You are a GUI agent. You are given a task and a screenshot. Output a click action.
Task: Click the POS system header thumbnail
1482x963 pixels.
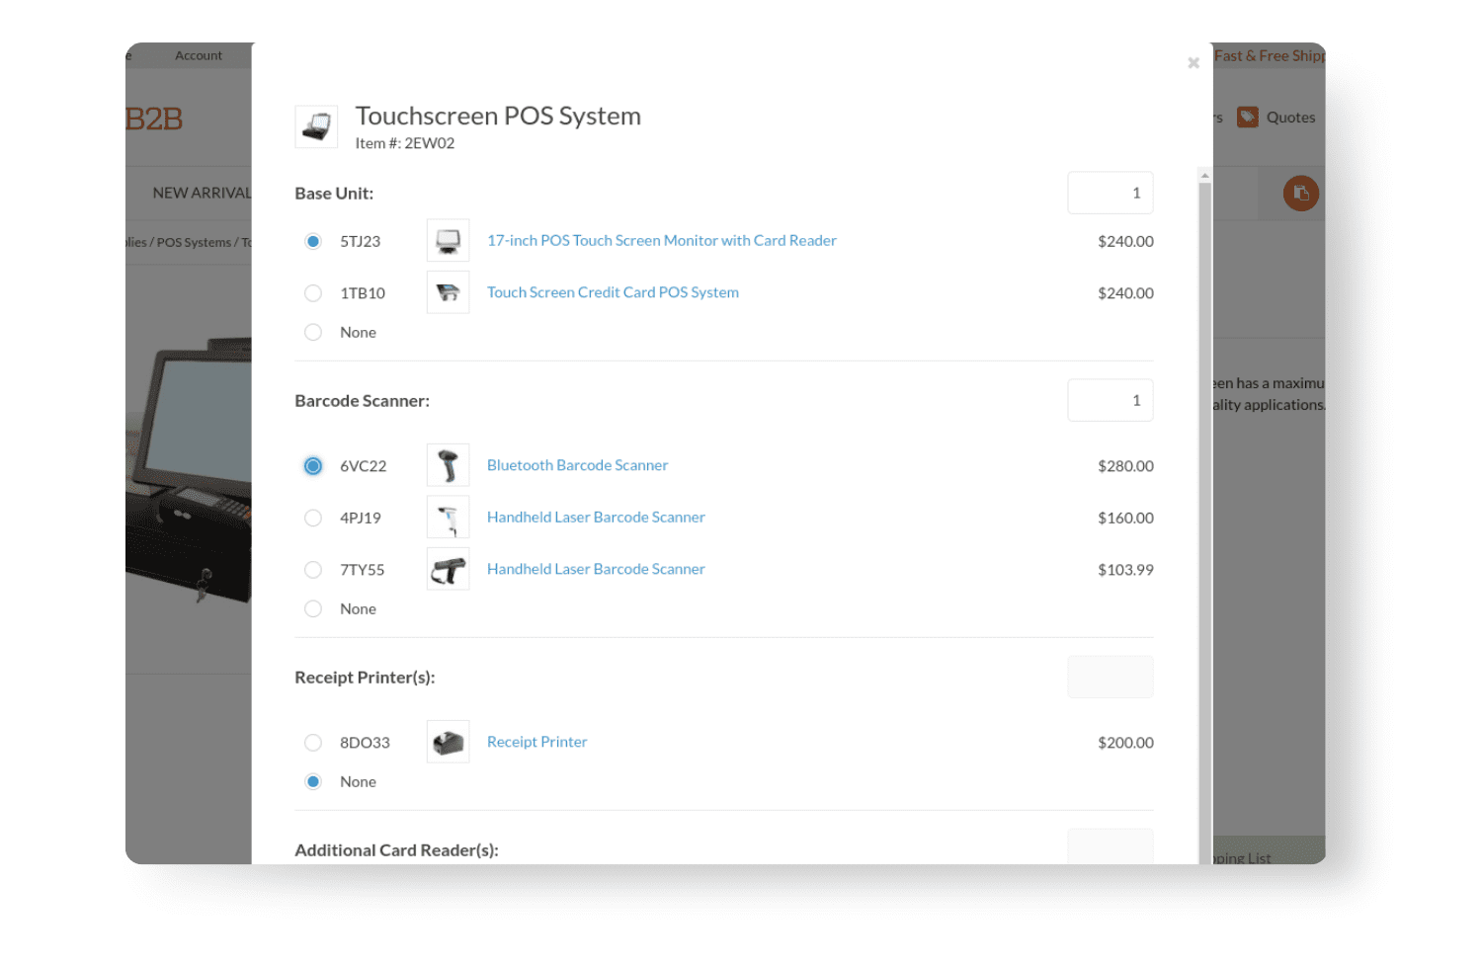point(316,127)
